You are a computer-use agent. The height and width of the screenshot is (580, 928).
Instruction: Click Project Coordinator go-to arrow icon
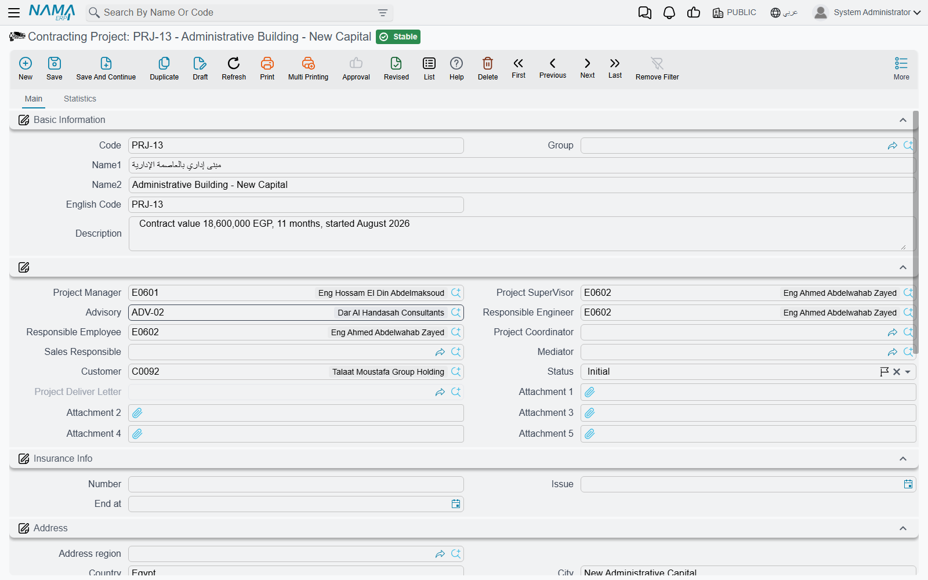point(893,332)
